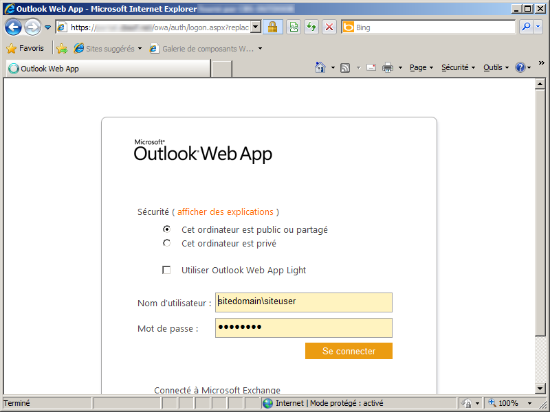Click the Internet zone globe icon
This screenshot has height=412, width=550.
pos(267,403)
